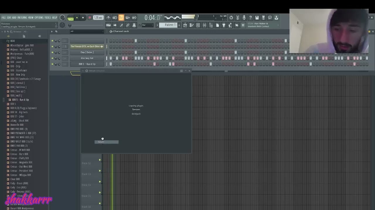Screen dimensions: 375x210
Task: Toggle step editing mode icon
Action: (x=121, y=25)
